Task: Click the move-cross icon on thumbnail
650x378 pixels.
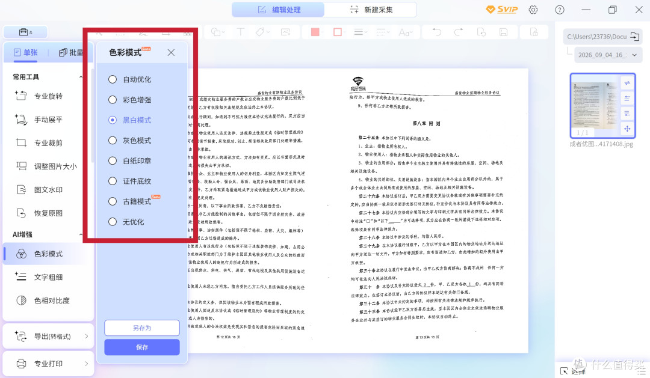Action: click(627, 129)
